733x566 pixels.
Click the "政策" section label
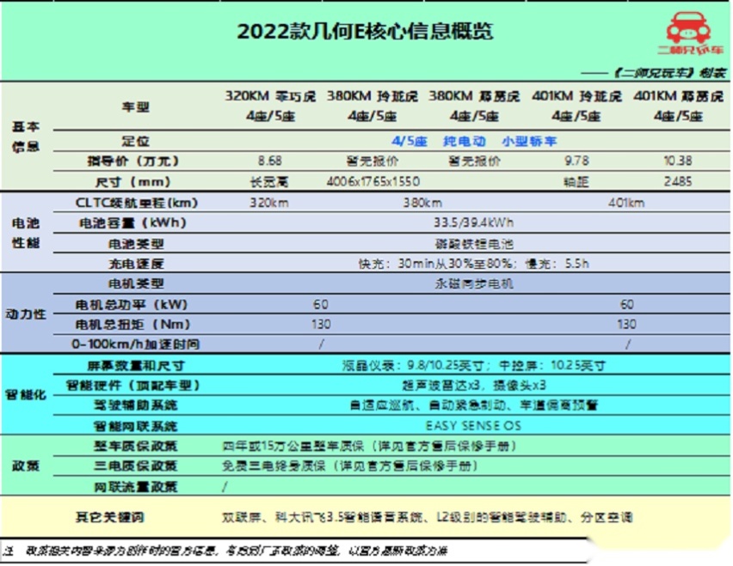click(x=25, y=466)
